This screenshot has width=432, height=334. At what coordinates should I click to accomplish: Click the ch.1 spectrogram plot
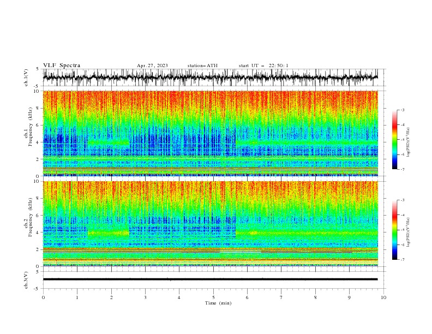coord(211,133)
